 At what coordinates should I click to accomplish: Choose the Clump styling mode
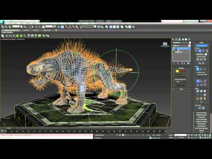tap(198, 85)
